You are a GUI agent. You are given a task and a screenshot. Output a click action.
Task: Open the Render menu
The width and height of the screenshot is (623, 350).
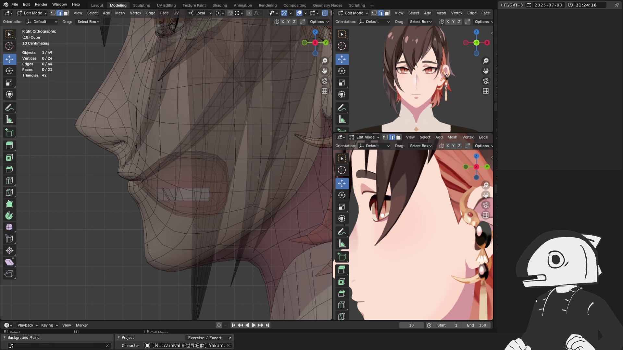point(41,5)
